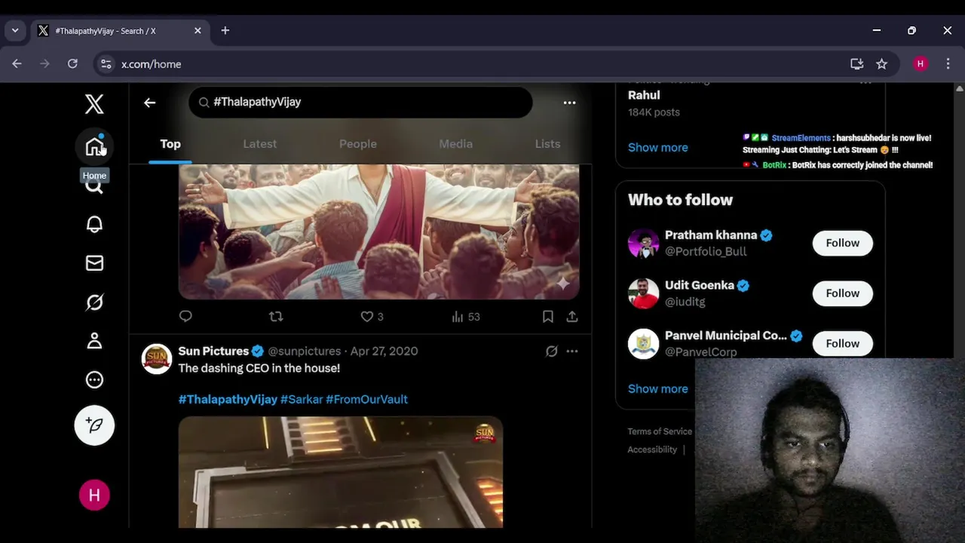
Task: Like the post with 3 likes
Action: (x=372, y=317)
